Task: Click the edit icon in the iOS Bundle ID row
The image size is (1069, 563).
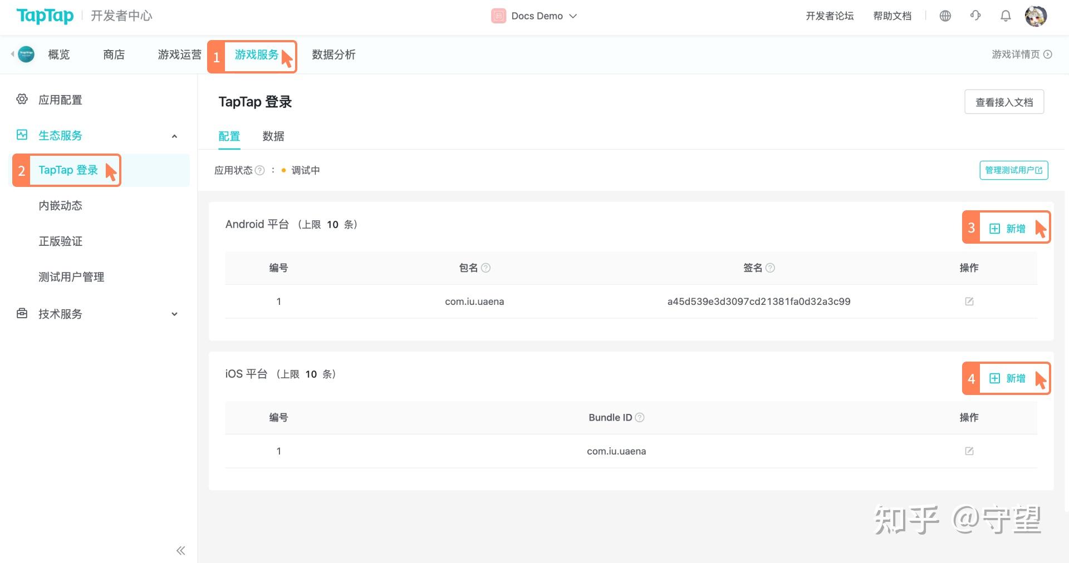Action: pos(969,451)
